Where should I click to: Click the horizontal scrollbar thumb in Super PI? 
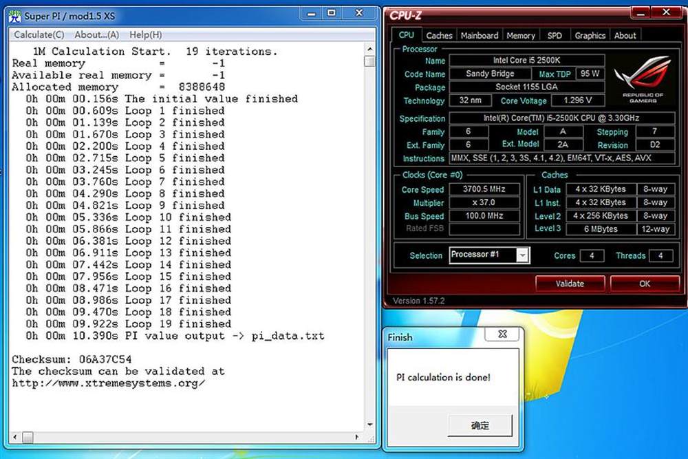[x=28, y=437]
